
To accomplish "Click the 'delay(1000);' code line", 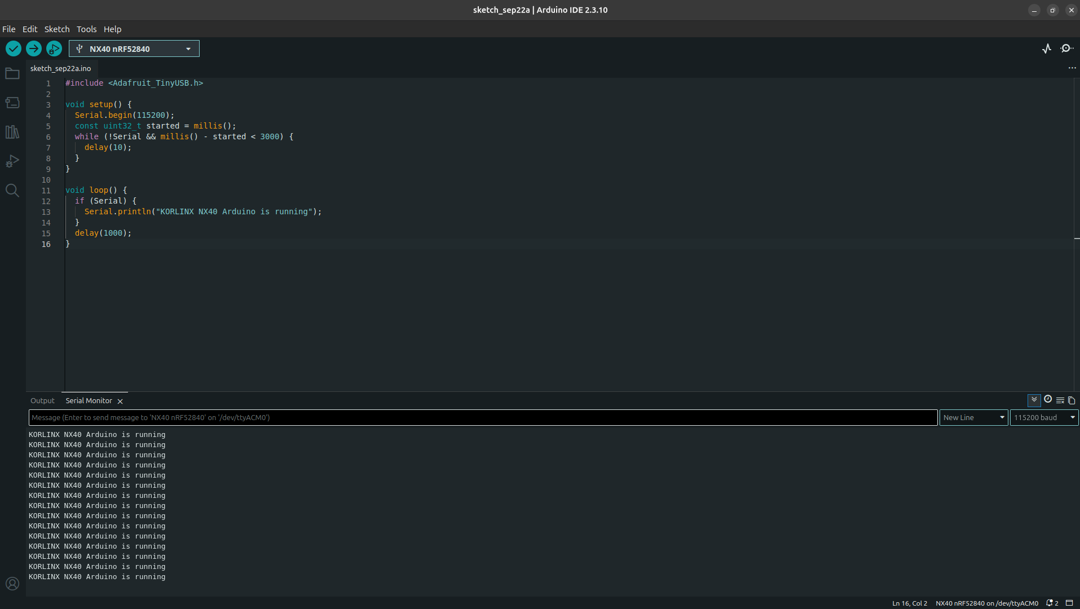I will click(x=103, y=233).
